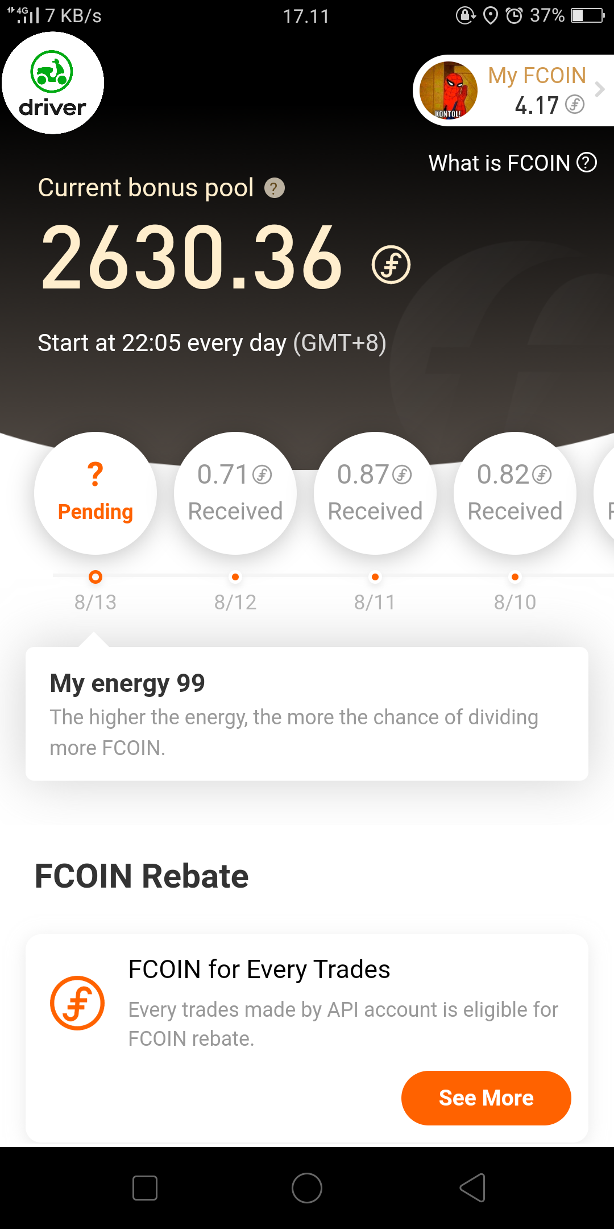Screen dimensions: 614x1229
Task: Tap the 8/10 timeline dot
Action: pos(515,577)
